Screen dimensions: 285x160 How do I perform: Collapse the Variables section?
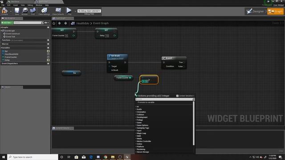pos(1,48)
